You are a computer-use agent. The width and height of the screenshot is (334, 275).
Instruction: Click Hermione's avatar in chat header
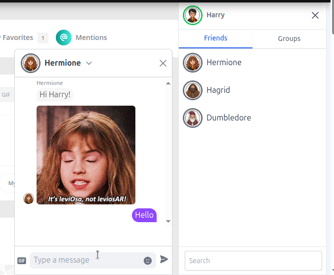tap(31, 63)
